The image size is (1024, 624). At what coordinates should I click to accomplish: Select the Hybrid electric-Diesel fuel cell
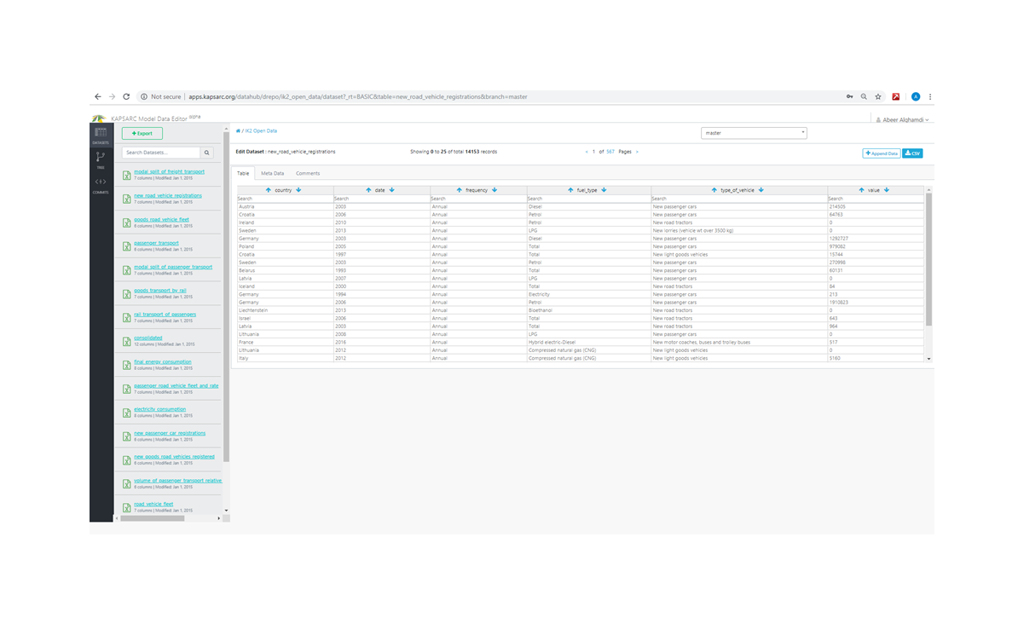click(589, 342)
